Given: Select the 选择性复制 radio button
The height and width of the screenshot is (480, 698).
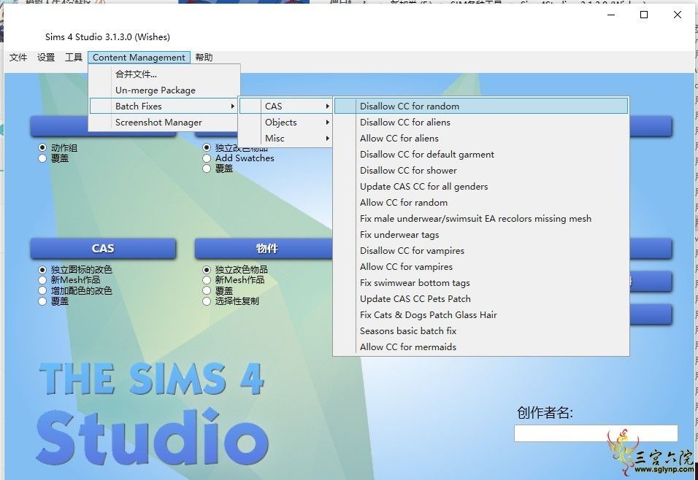Looking at the screenshot, I should click(207, 301).
